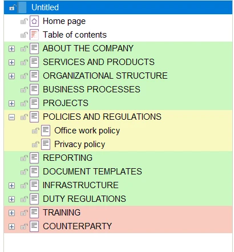The height and width of the screenshot is (252, 234).
Task: Open the Privacy policy topic
Action: tap(79, 144)
